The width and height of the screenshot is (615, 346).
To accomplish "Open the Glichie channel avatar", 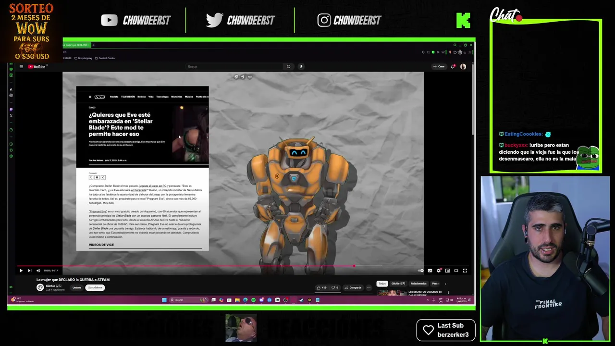I will tap(40, 287).
